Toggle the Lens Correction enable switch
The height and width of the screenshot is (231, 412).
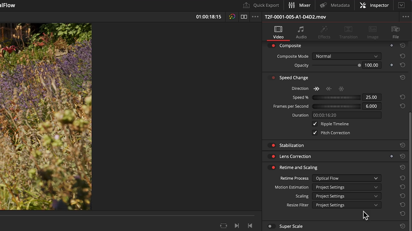pos(272,156)
